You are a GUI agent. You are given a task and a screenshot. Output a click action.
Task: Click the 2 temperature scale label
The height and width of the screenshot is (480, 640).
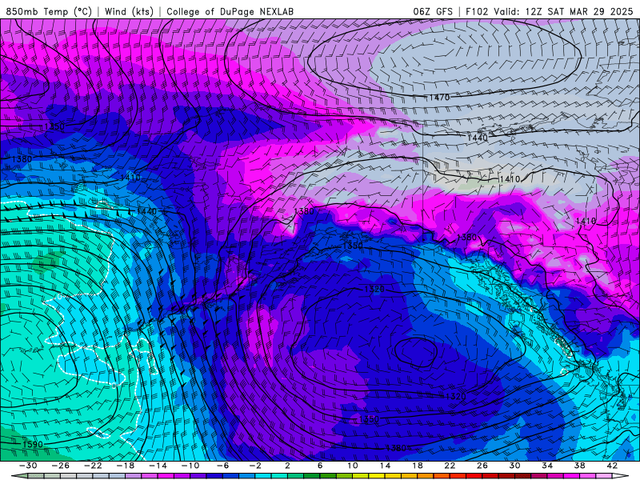pos(287,466)
